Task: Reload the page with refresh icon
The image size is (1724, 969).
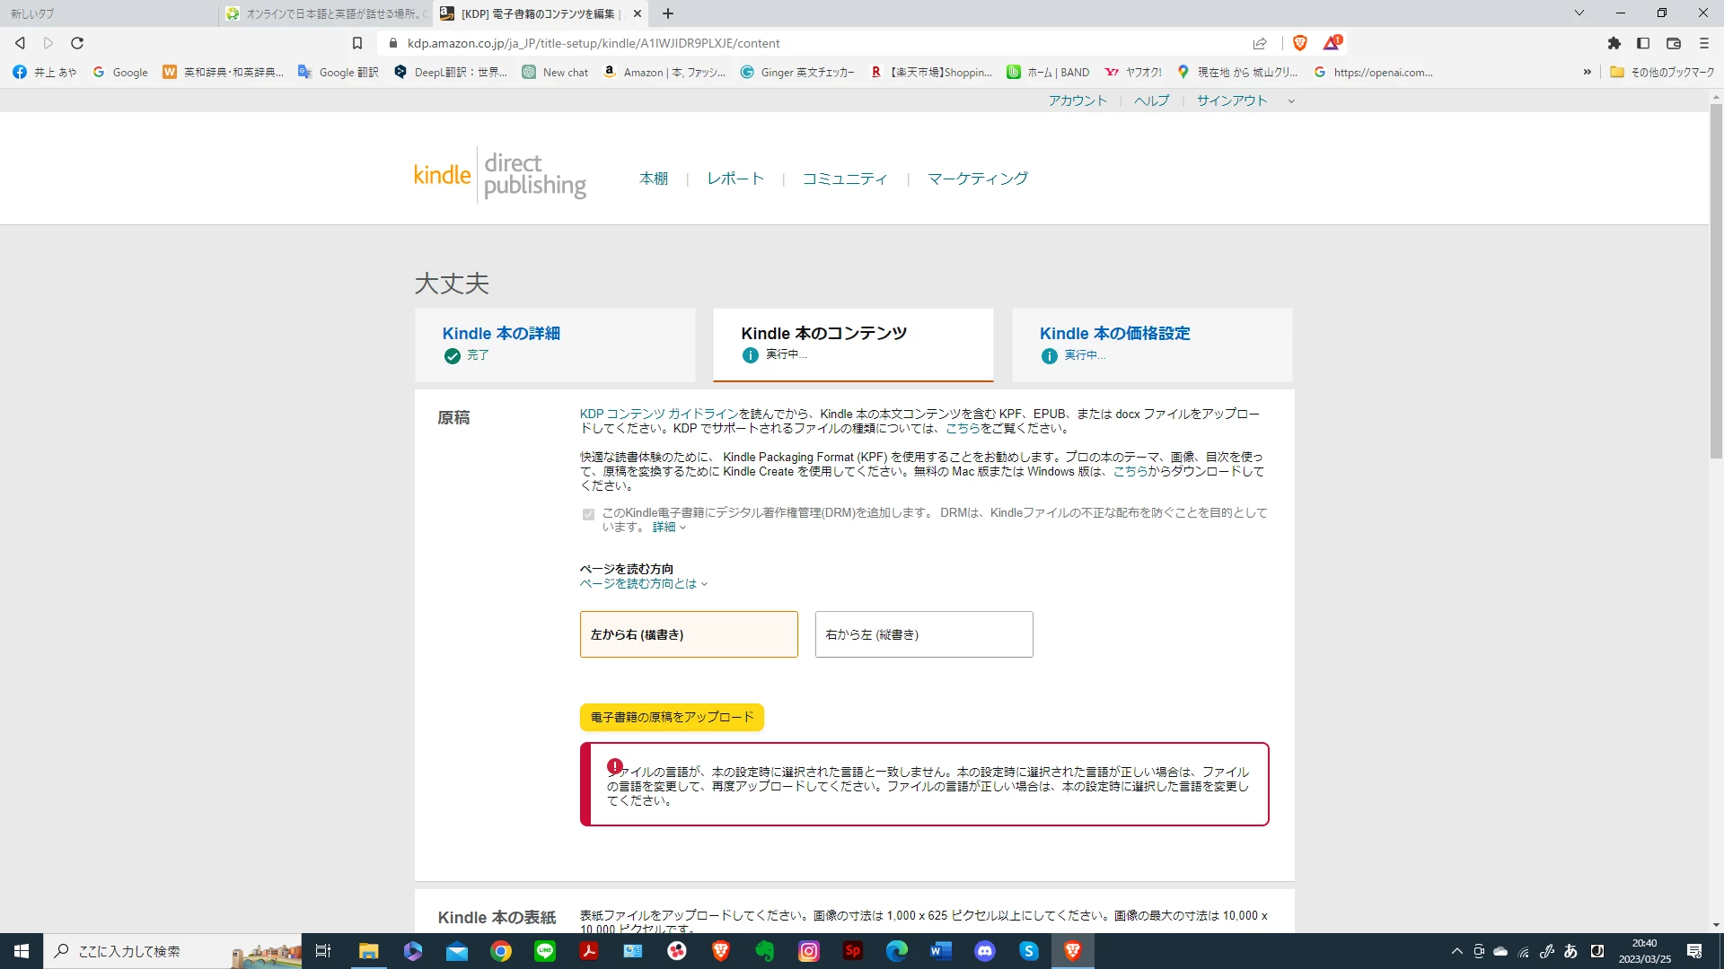Action: [77, 43]
